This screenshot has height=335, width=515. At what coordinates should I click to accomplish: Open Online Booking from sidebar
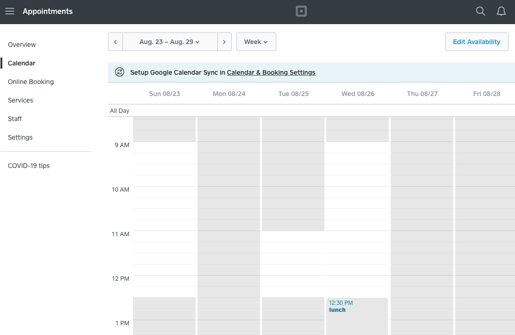(31, 82)
